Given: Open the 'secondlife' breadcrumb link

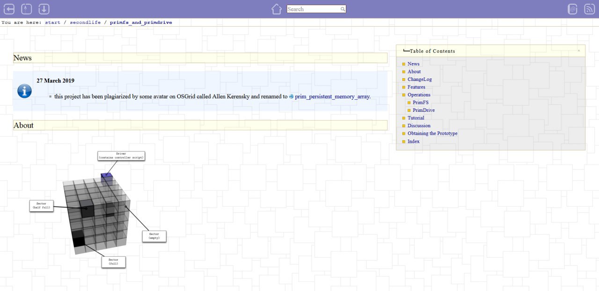Looking at the screenshot, I should click(85, 22).
